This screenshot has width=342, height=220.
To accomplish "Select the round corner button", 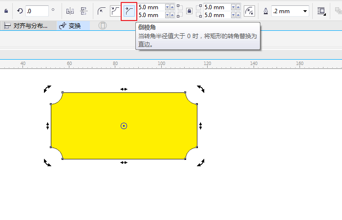I will [102, 11].
